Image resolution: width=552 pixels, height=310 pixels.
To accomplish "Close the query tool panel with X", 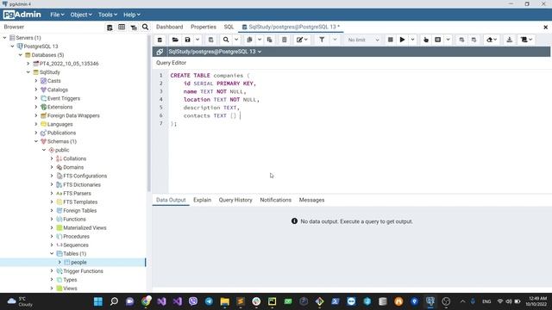I will click(546, 27).
